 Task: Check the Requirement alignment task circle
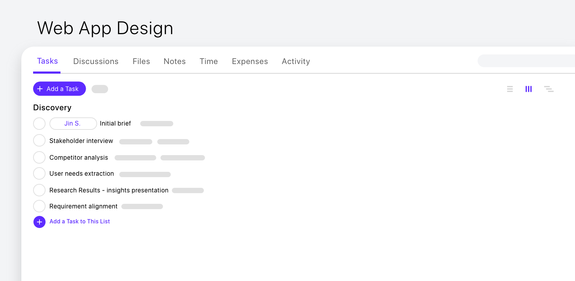39,206
